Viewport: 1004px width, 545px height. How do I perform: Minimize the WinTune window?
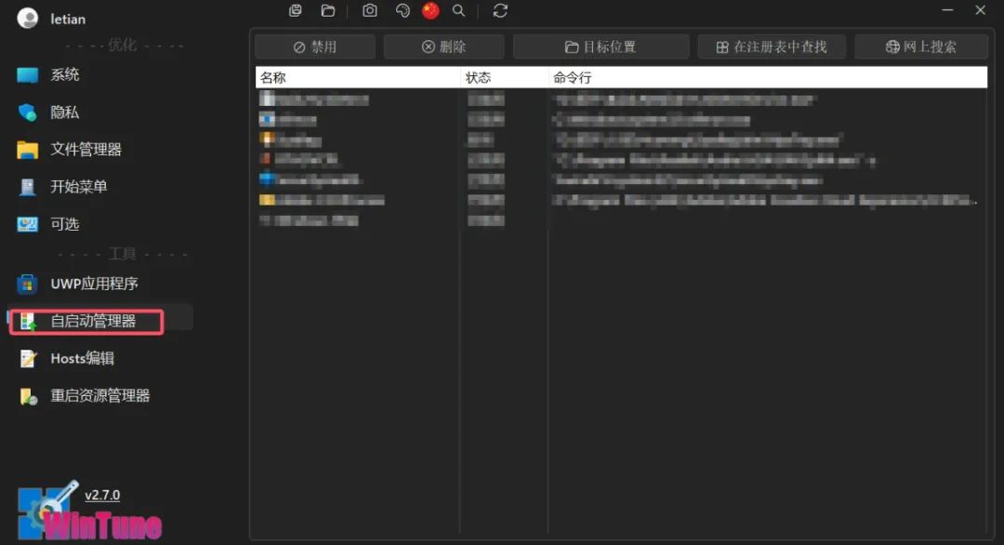947,10
